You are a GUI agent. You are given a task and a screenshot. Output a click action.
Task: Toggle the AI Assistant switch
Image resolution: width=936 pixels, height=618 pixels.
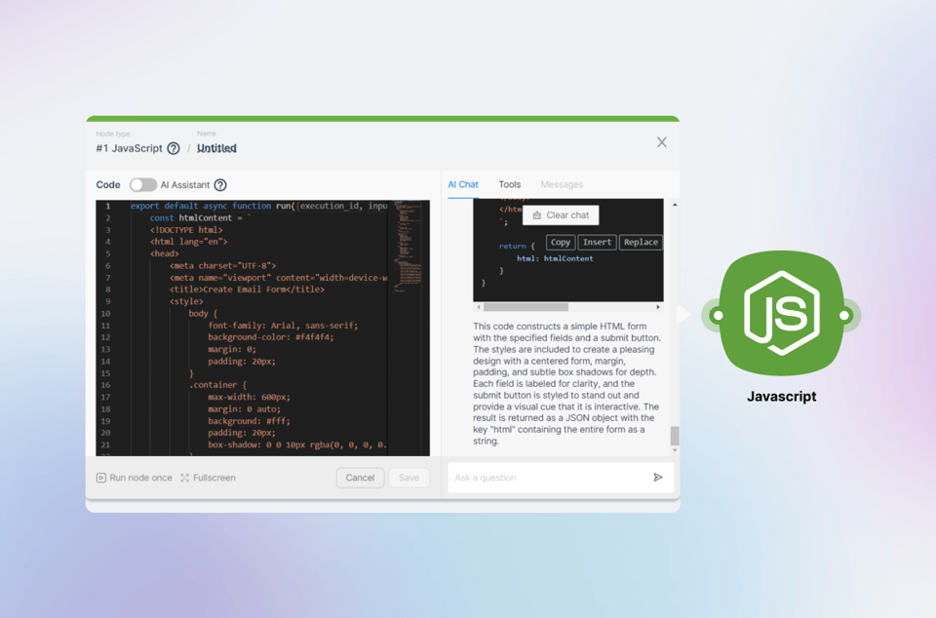[143, 185]
